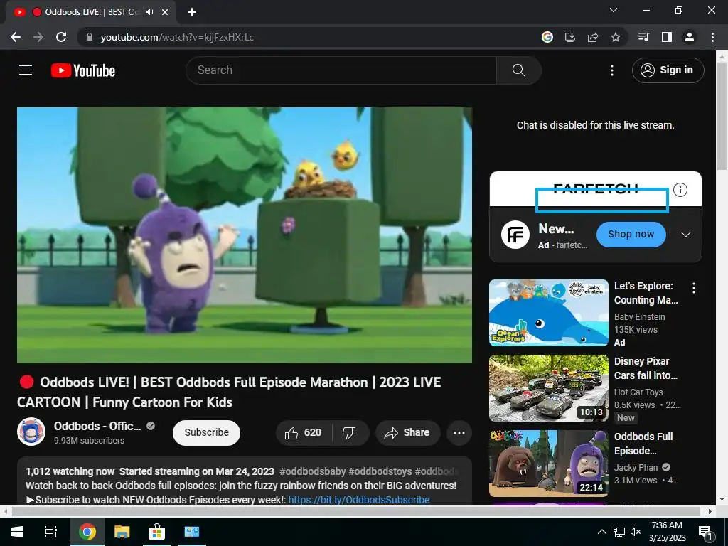Screen dimensions: 728x546
Task: Click Shop now on Farfetch ad
Action: pos(631,234)
